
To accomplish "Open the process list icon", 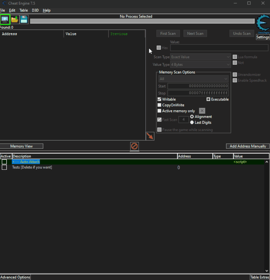I will pyautogui.click(x=5, y=20).
